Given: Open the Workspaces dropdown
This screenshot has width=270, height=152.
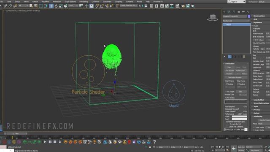Looking at the screenshot, I should 265,2.
